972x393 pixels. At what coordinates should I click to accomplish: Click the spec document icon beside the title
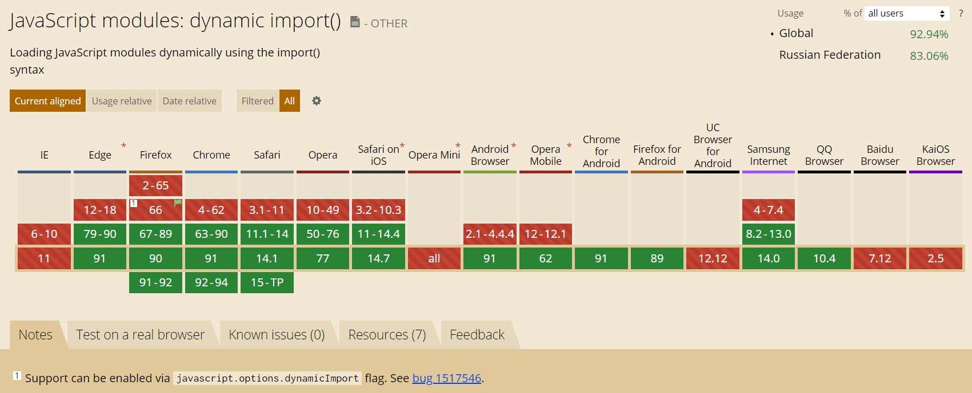click(355, 22)
